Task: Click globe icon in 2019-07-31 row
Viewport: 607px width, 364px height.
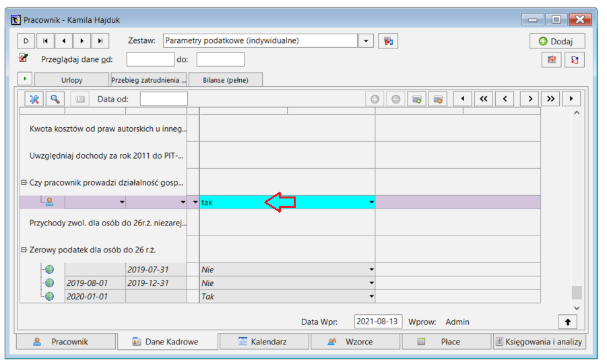Action: coord(50,270)
